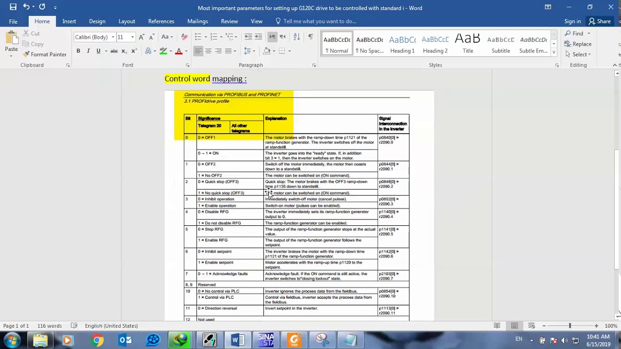The width and height of the screenshot is (621, 349).
Task: Toggle justify alignment
Action: pos(229,51)
